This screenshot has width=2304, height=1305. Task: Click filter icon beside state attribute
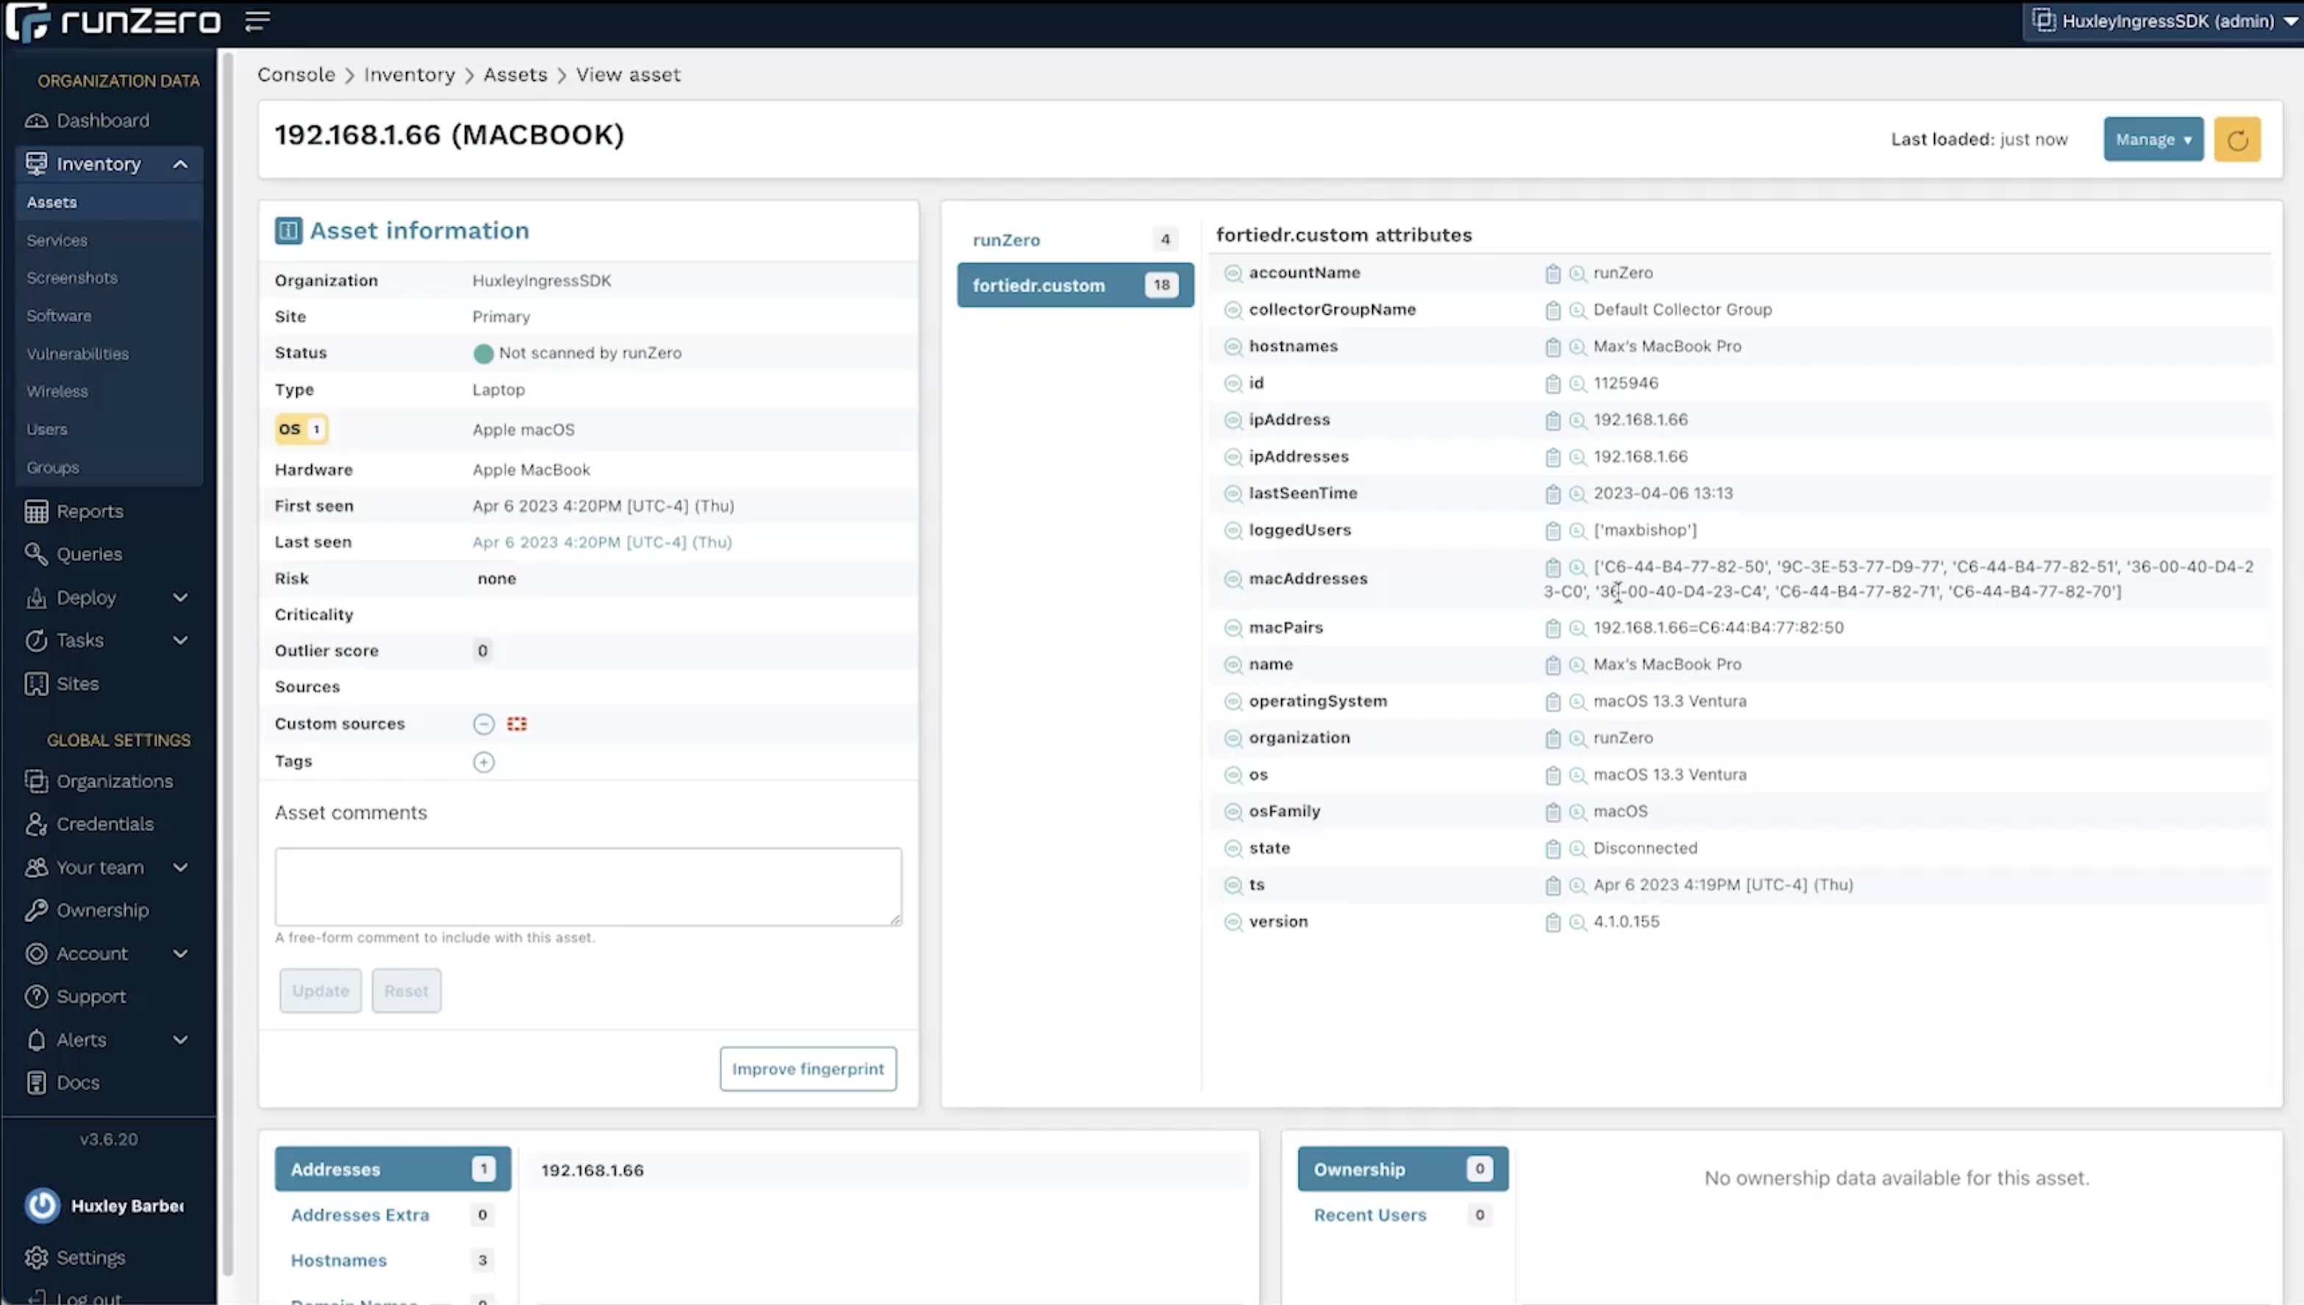(1233, 848)
